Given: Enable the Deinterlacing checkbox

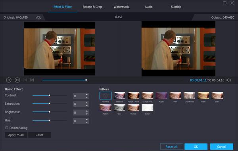Looking at the screenshot, I should point(6,128).
